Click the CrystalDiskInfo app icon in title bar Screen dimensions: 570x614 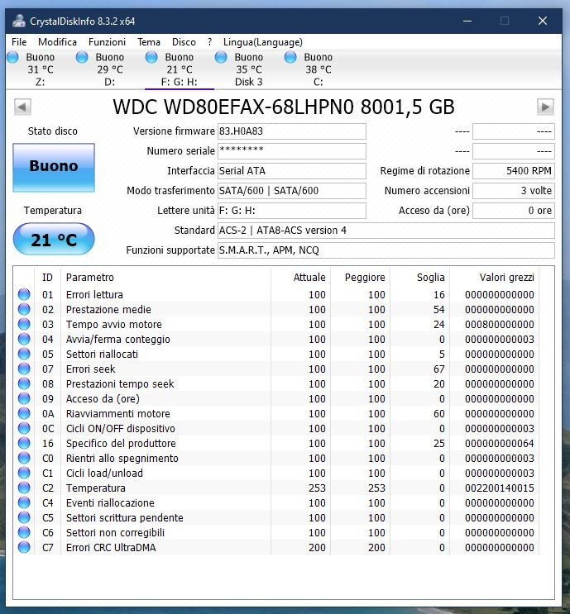(x=19, y=21)
